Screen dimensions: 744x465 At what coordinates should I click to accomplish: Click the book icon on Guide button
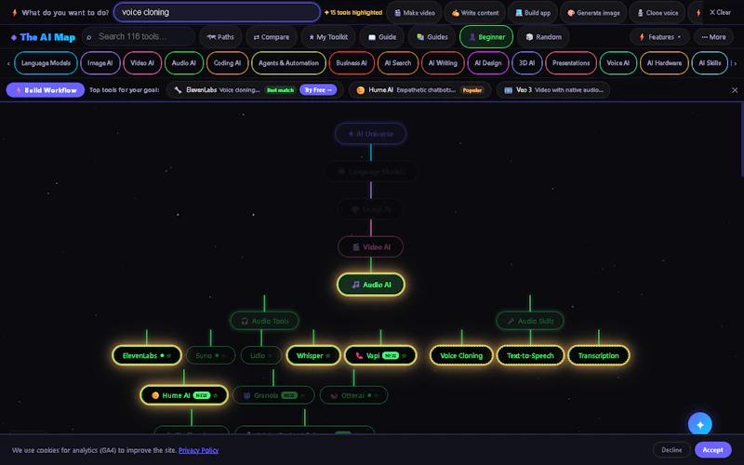[372, 37]
